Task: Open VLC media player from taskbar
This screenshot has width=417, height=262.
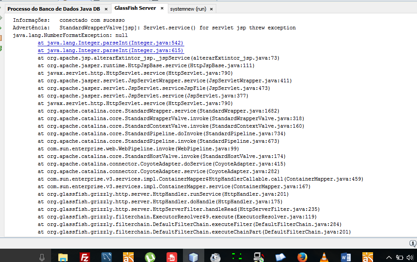Action: 324,258
